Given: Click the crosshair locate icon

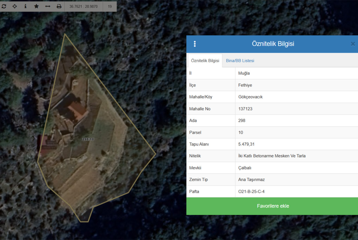Looking at the screenshot, I should pos(15,6).
